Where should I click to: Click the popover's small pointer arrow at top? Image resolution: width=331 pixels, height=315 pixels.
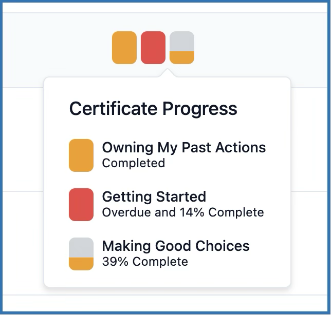[x=168, y=74]
